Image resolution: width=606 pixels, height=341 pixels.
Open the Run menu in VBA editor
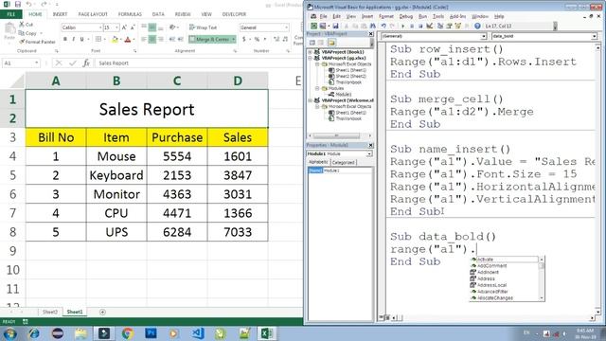click(x=423, y=17)
